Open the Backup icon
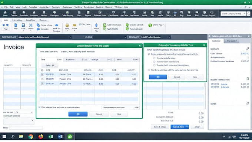The image size is (252, 142). point(205,13)
